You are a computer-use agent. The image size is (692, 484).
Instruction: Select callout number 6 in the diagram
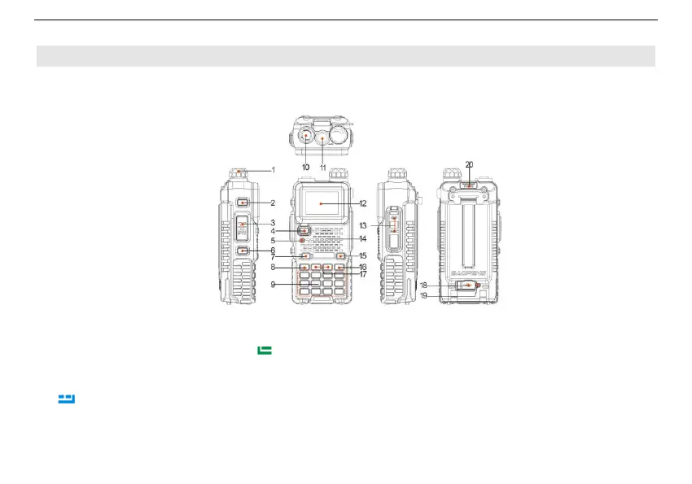[273, 250]
